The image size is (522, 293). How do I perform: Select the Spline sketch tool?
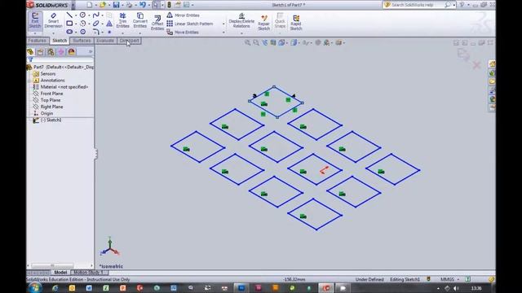(x=95, y=15)
